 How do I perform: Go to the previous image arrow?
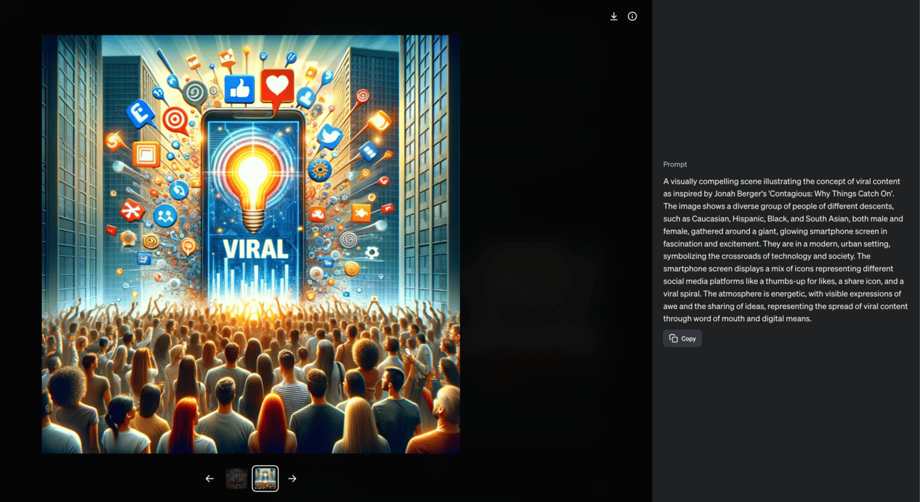pos(209,479)
